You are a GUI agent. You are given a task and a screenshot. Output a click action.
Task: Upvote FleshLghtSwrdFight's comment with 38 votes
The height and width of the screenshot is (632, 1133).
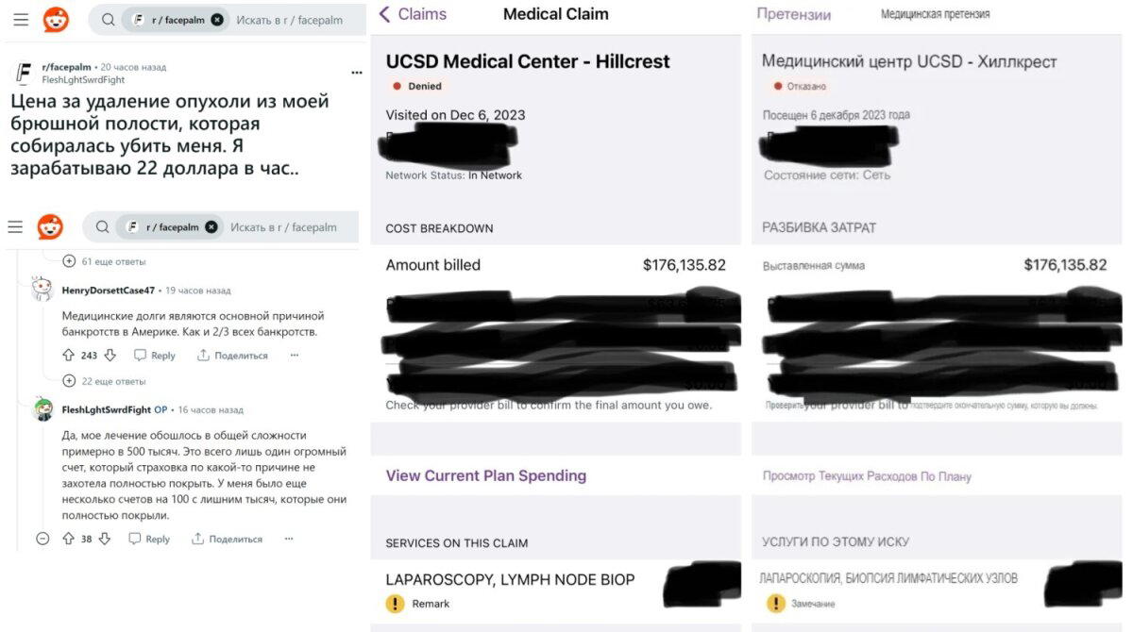pyautogui.click(x=68, y=539)
